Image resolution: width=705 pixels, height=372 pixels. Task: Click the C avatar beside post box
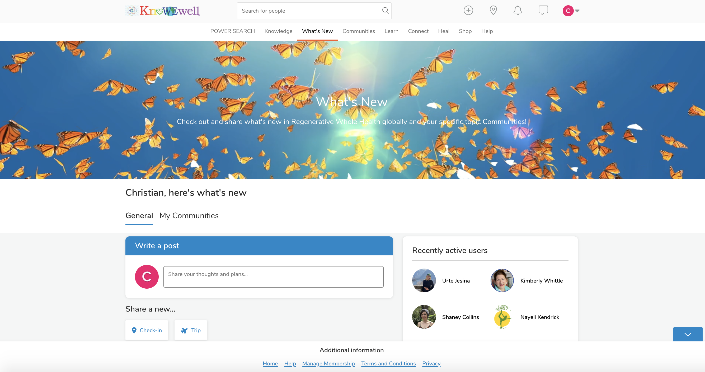tap(147, 277)
